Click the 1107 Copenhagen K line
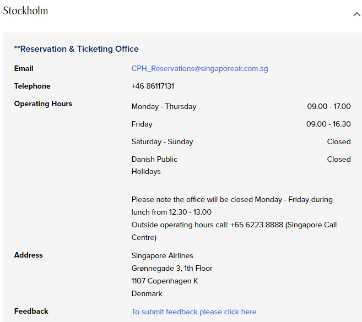 pos(165,281)
